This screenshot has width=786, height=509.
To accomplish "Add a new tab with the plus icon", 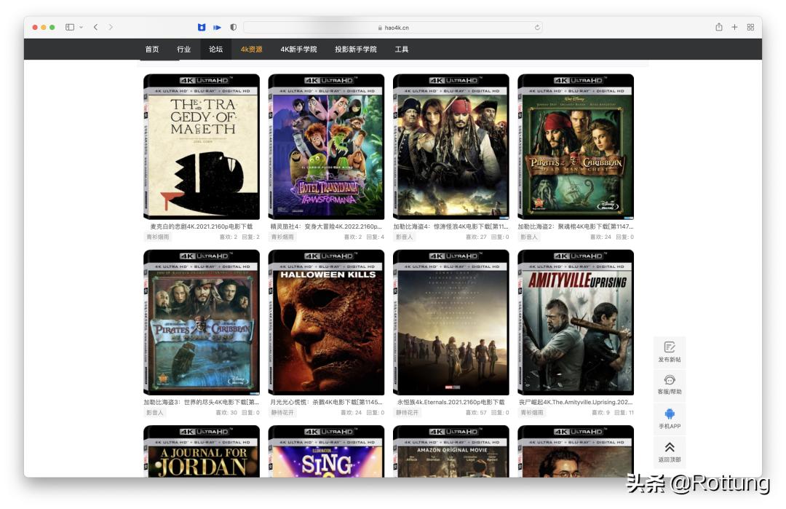I will 734,27.
